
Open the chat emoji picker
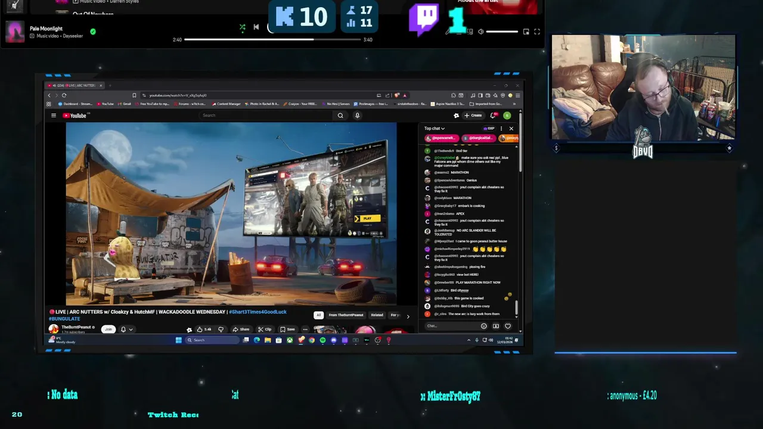483,326
